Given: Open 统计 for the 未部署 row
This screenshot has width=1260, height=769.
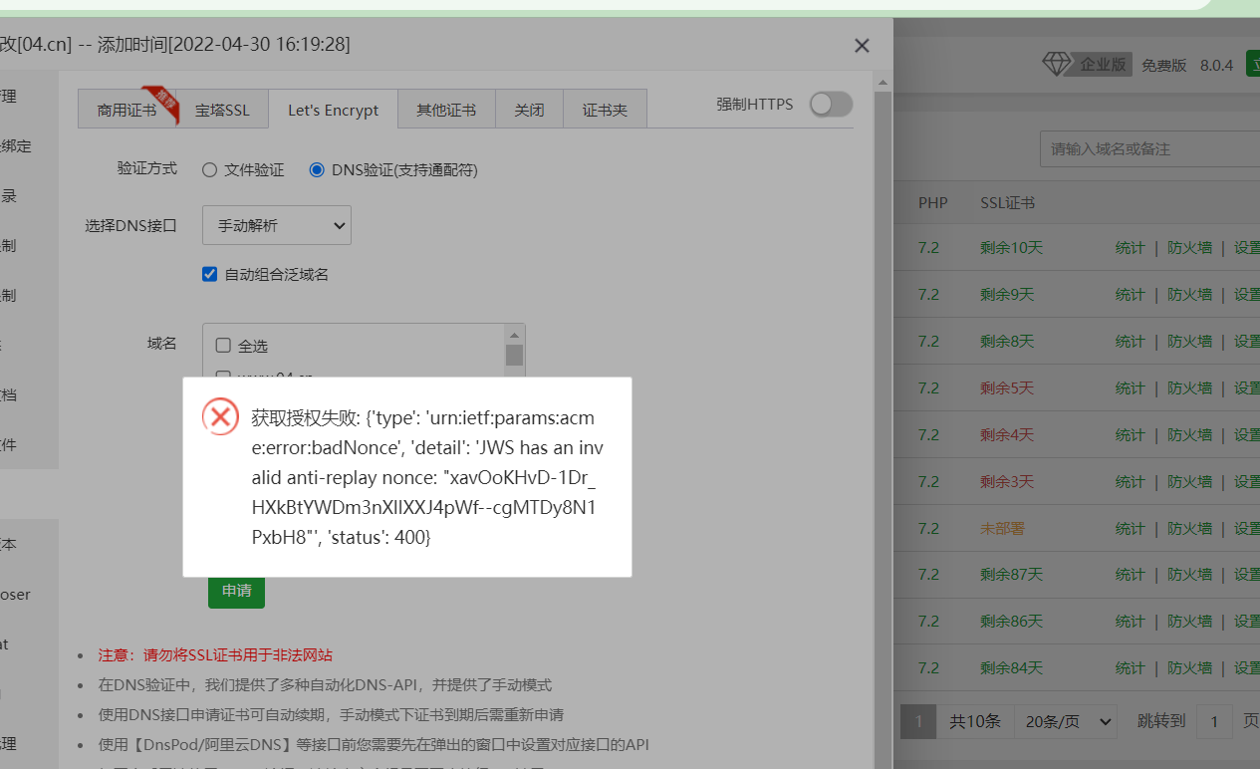Looking at the screenshot, I should pos(1130,528).
